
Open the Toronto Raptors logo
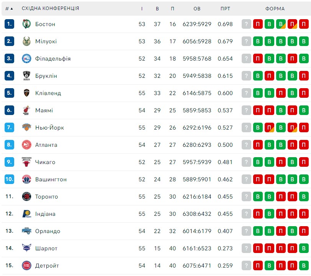coord(26,197)
